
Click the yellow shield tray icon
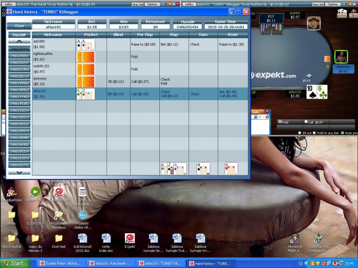318,263
